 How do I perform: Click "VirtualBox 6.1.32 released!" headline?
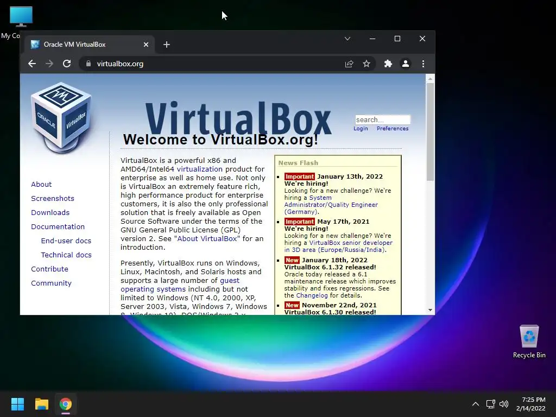330,267
